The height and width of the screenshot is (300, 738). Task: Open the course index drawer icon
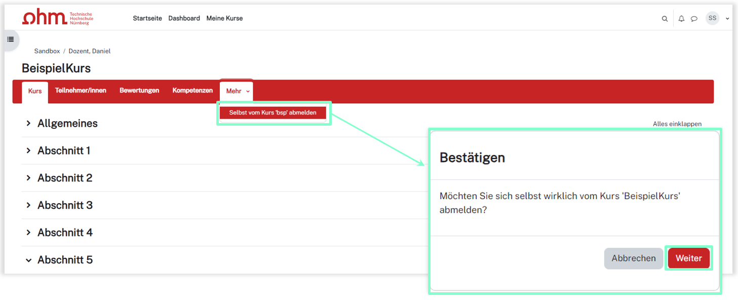(x=11, y=40)
